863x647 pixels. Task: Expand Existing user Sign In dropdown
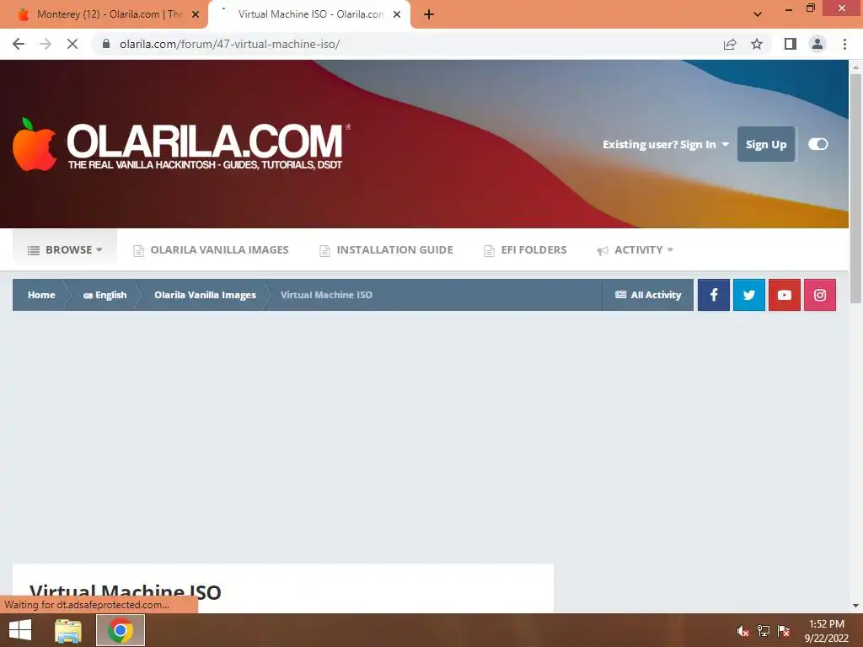point(666,144)
